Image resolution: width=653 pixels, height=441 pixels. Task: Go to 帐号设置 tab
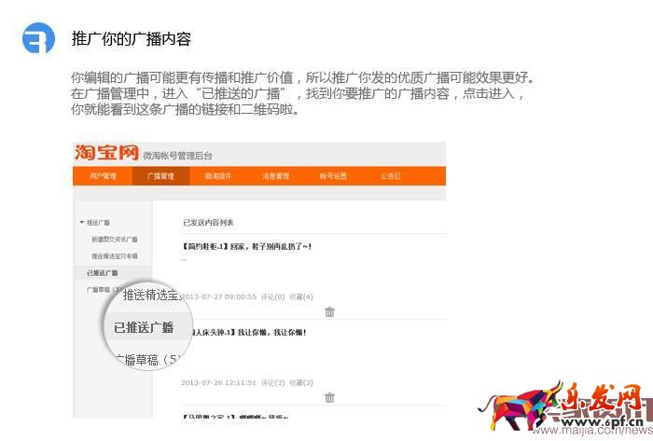coord(333,176)
